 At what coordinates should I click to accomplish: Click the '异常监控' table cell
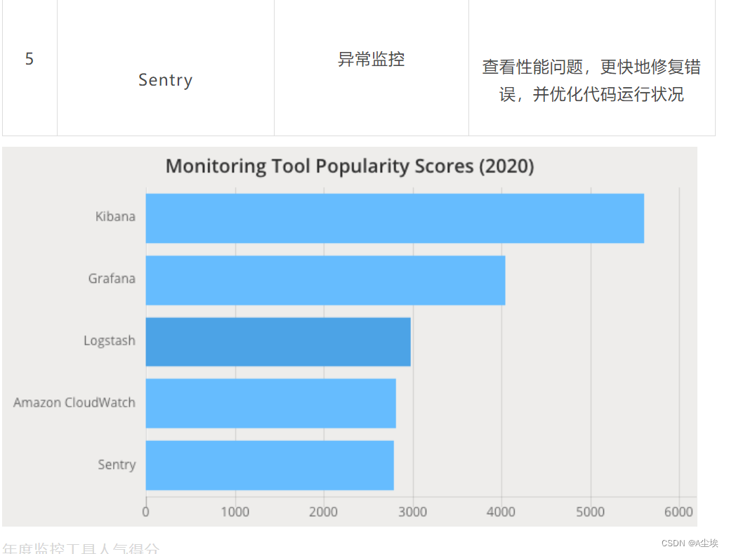pyautogui.click(x=372, y=68)
